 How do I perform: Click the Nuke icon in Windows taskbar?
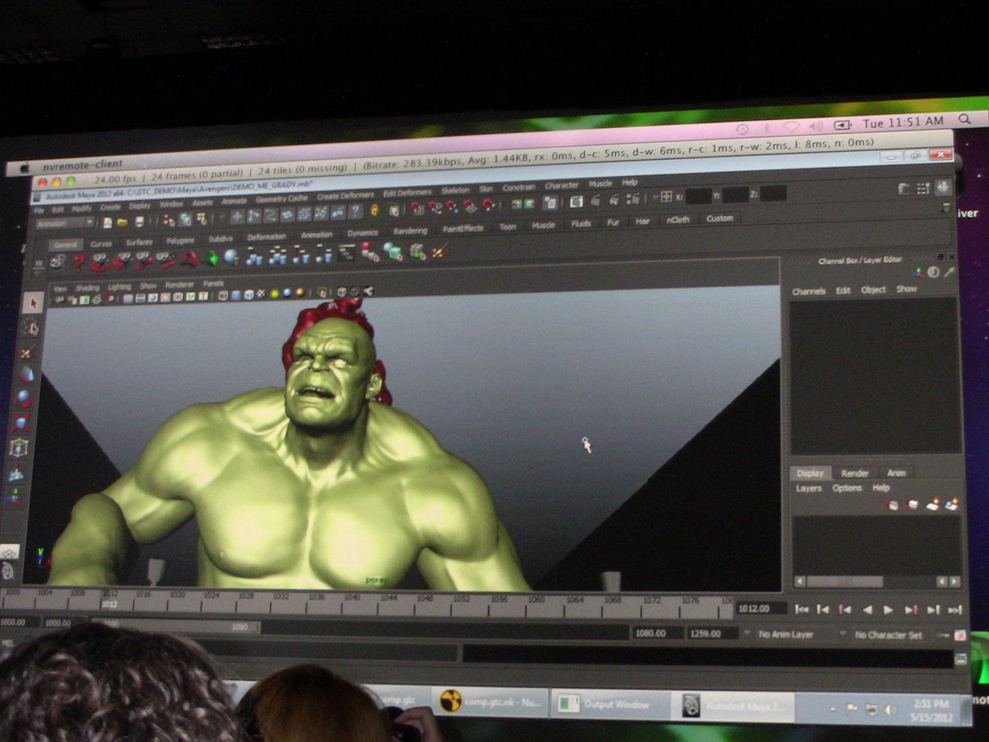450,701
